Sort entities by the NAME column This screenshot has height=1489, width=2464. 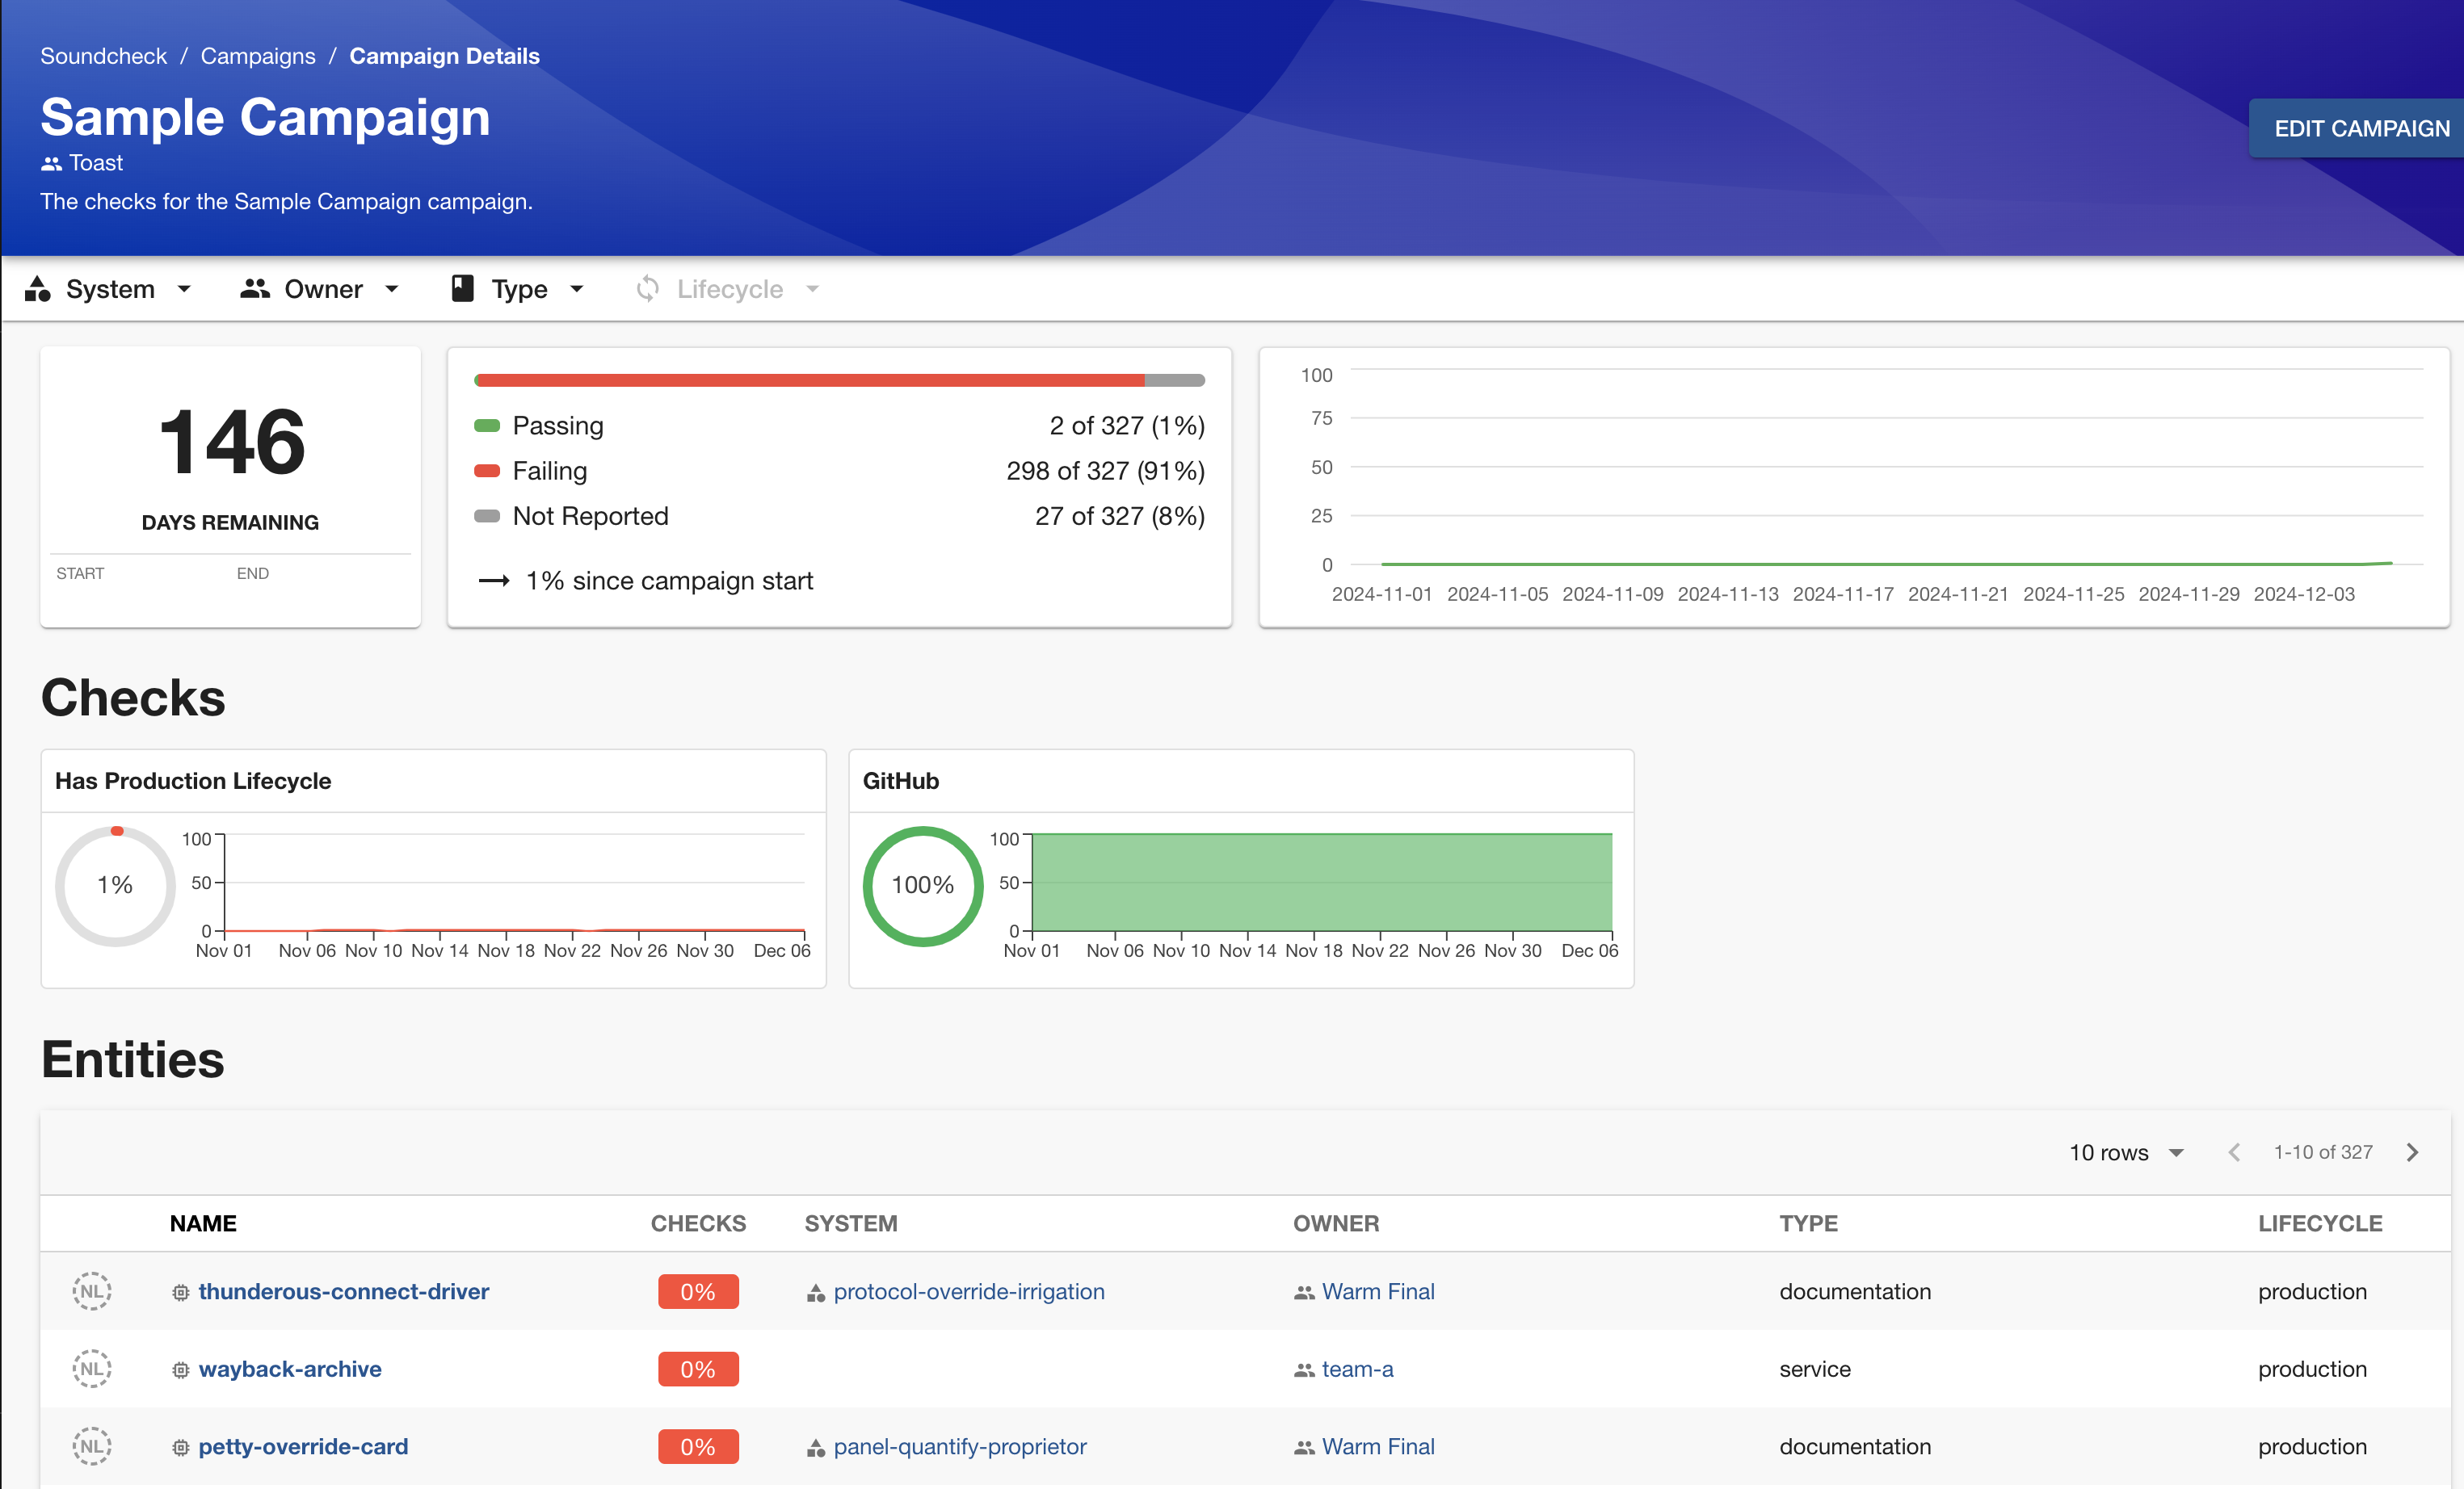coord(203,1223)
